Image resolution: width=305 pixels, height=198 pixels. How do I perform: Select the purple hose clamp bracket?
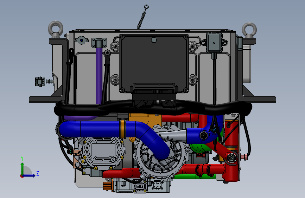click(x=99, y=43)
